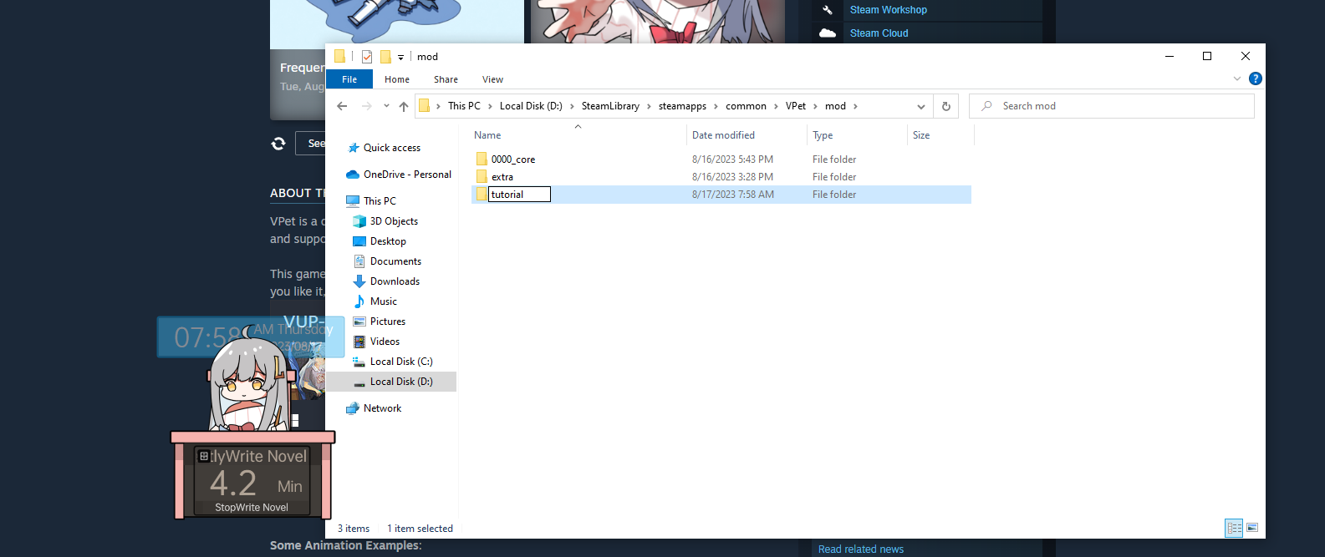1325x557 pixels.
Task: Select This PC in navigation pane
Action: point(380,201)
